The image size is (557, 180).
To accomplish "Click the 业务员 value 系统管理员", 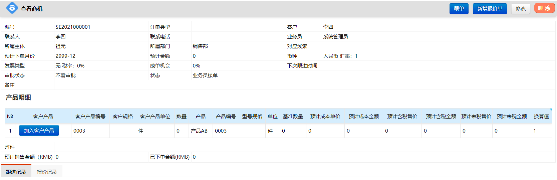I will (335, 37).
